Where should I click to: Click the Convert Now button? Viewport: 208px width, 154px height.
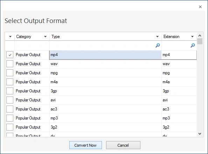tap(85, 145)
